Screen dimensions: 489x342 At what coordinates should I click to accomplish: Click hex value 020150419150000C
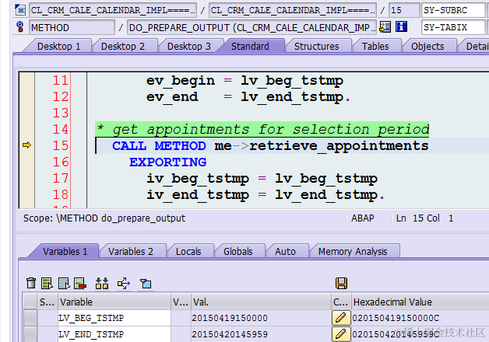[396, 318]
